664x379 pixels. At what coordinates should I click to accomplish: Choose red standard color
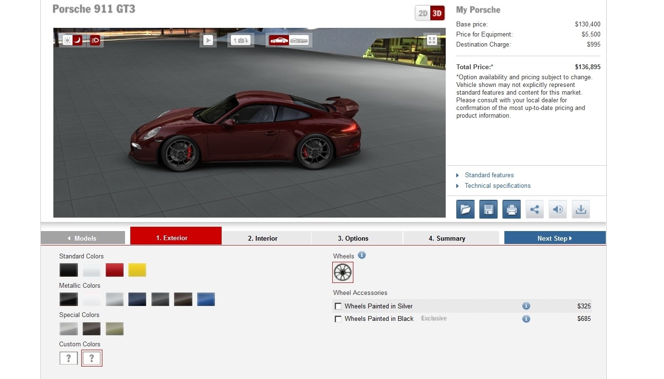[x=114, y=270]
